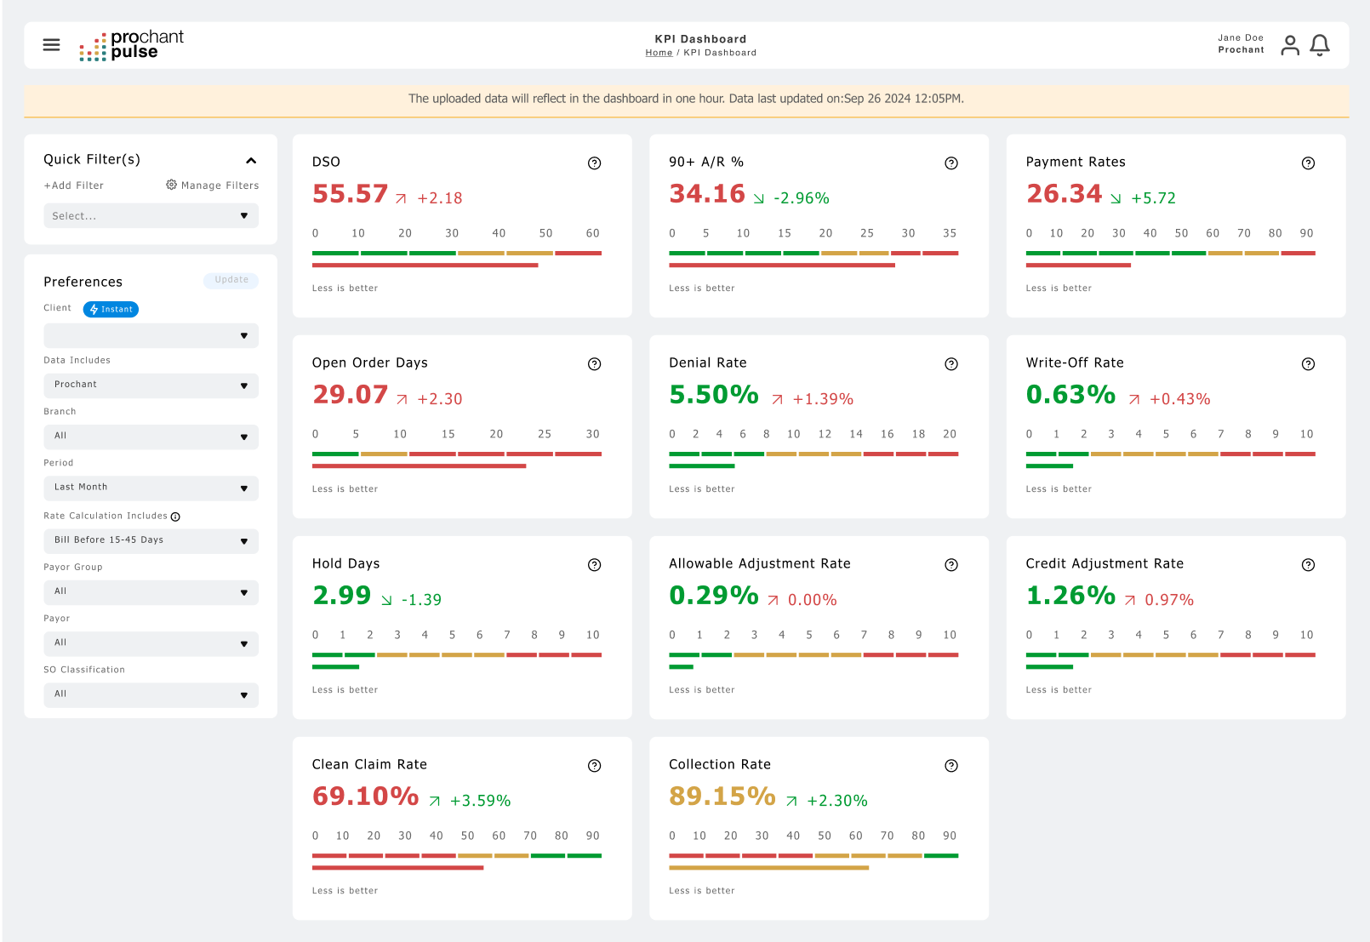This screenshot has width=1370, height=942.
Task: Click the +Add Filter button
Action: point(74,186)
